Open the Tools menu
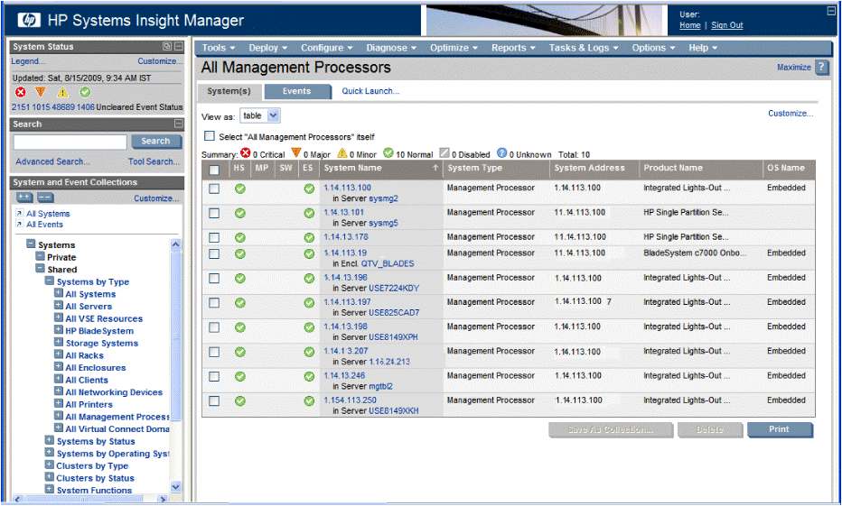 [x=219, y=48]
